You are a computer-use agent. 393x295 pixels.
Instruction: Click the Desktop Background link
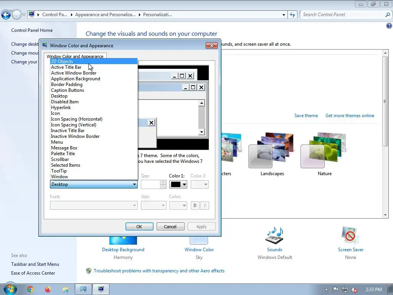[123, 250]
